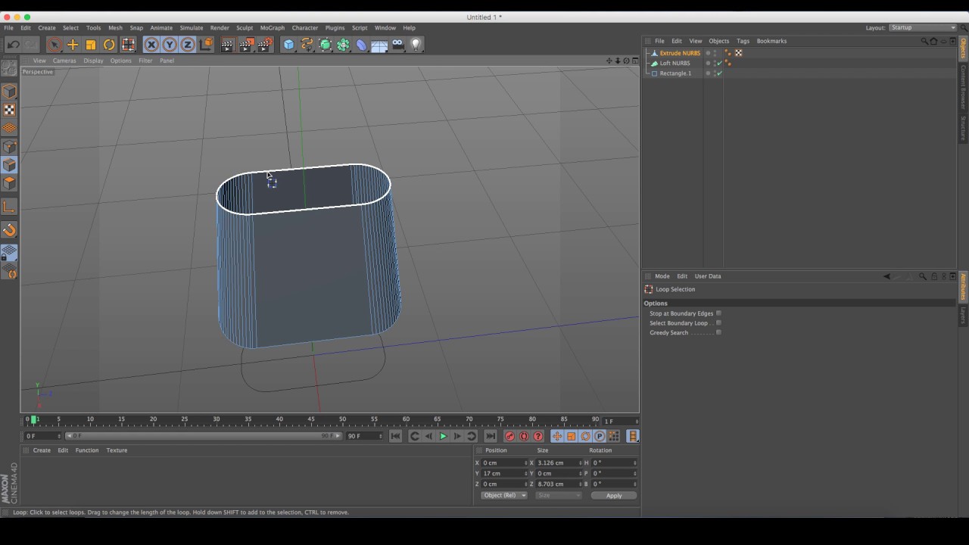
Task: Enable Stop at Boundary Edges checkbox
Action: tap(718, 313)
